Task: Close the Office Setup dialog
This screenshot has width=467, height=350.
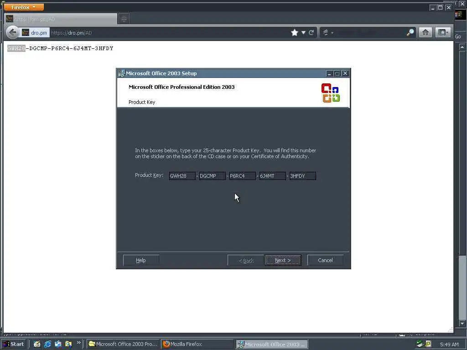Action: click(345, 73)
